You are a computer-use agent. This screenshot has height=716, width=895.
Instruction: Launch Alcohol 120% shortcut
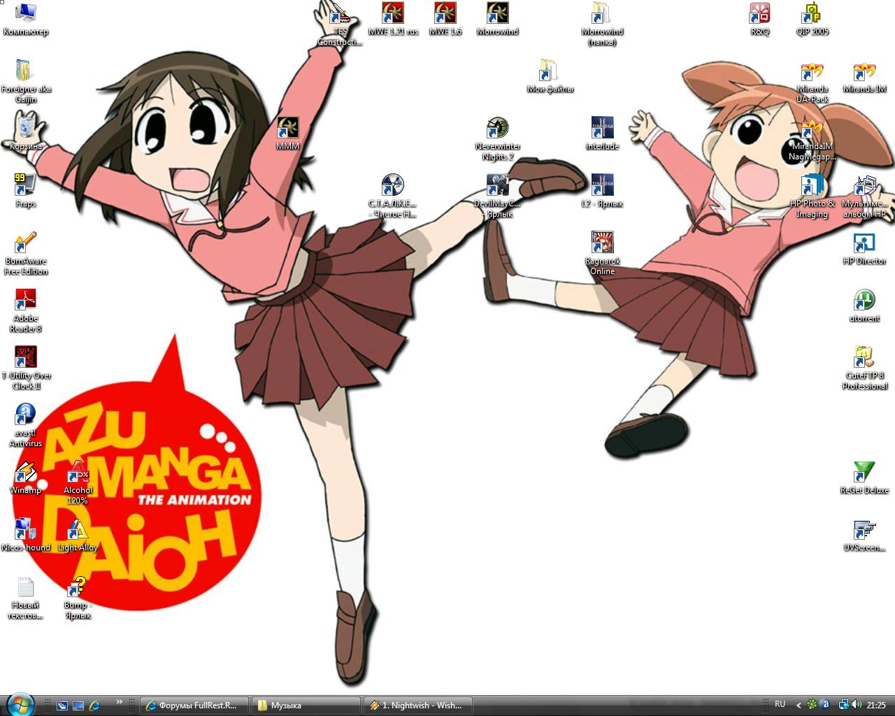pyautogui.click(x=78, y=482)
